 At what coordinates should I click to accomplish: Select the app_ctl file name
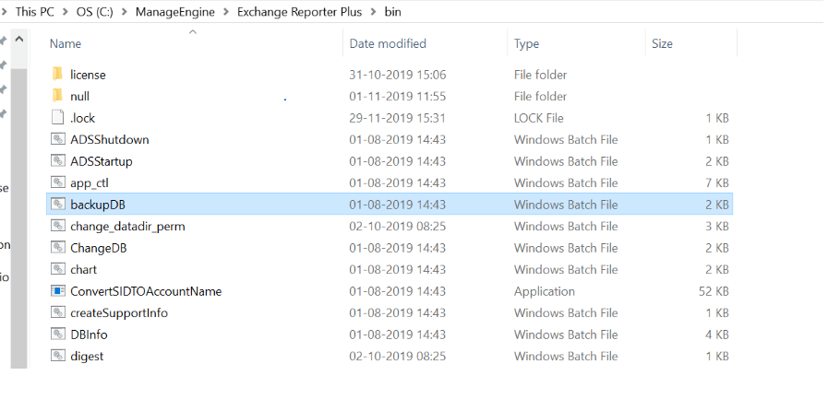(90, 183)
